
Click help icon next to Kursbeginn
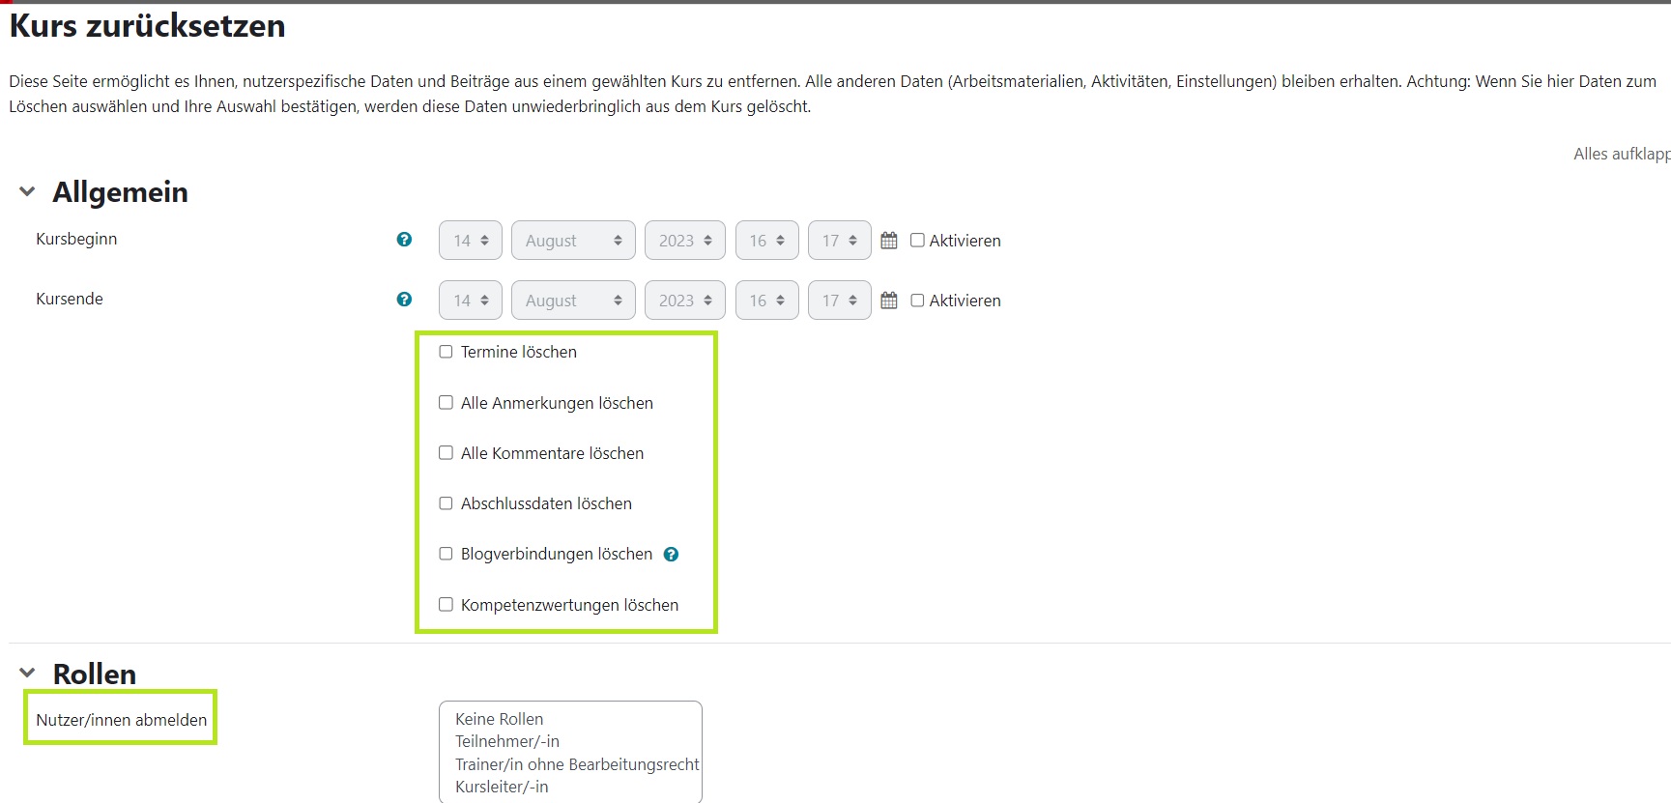(404, 240)
